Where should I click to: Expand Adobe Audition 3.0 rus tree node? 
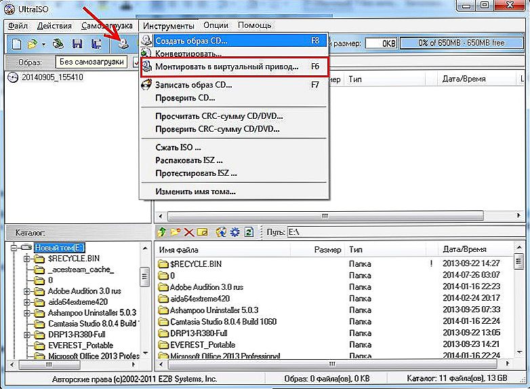click(27, 291)
